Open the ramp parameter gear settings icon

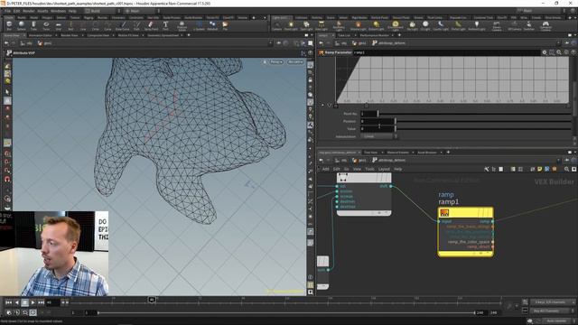[544, 52]
